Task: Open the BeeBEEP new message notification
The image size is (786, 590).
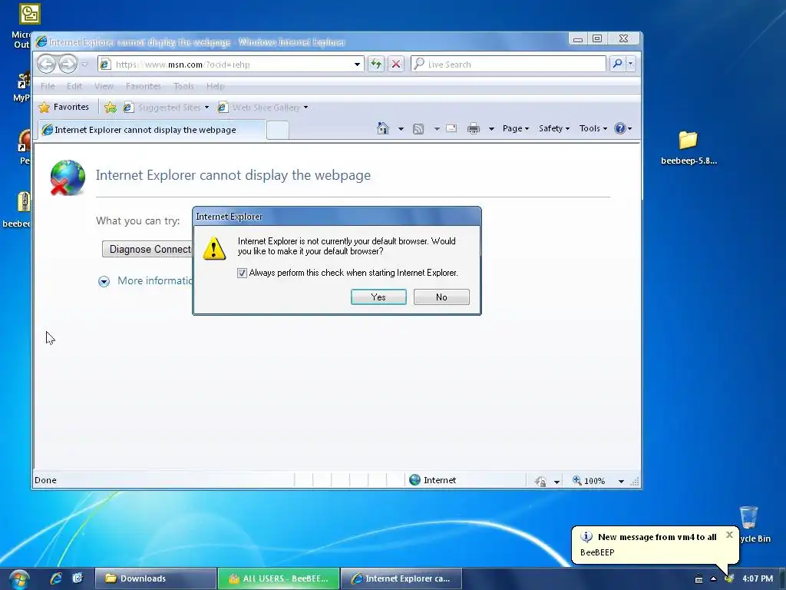Action: point(654,545)
